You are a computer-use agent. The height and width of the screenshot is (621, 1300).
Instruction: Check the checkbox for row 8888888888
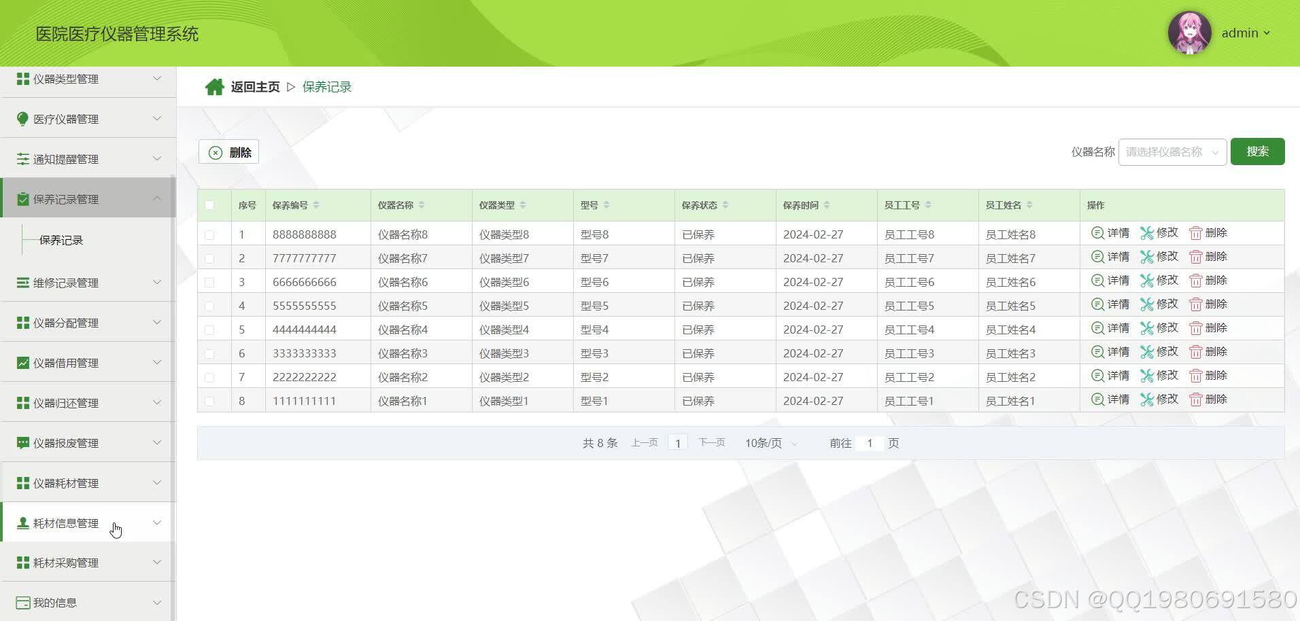click(x=209, y=235)
